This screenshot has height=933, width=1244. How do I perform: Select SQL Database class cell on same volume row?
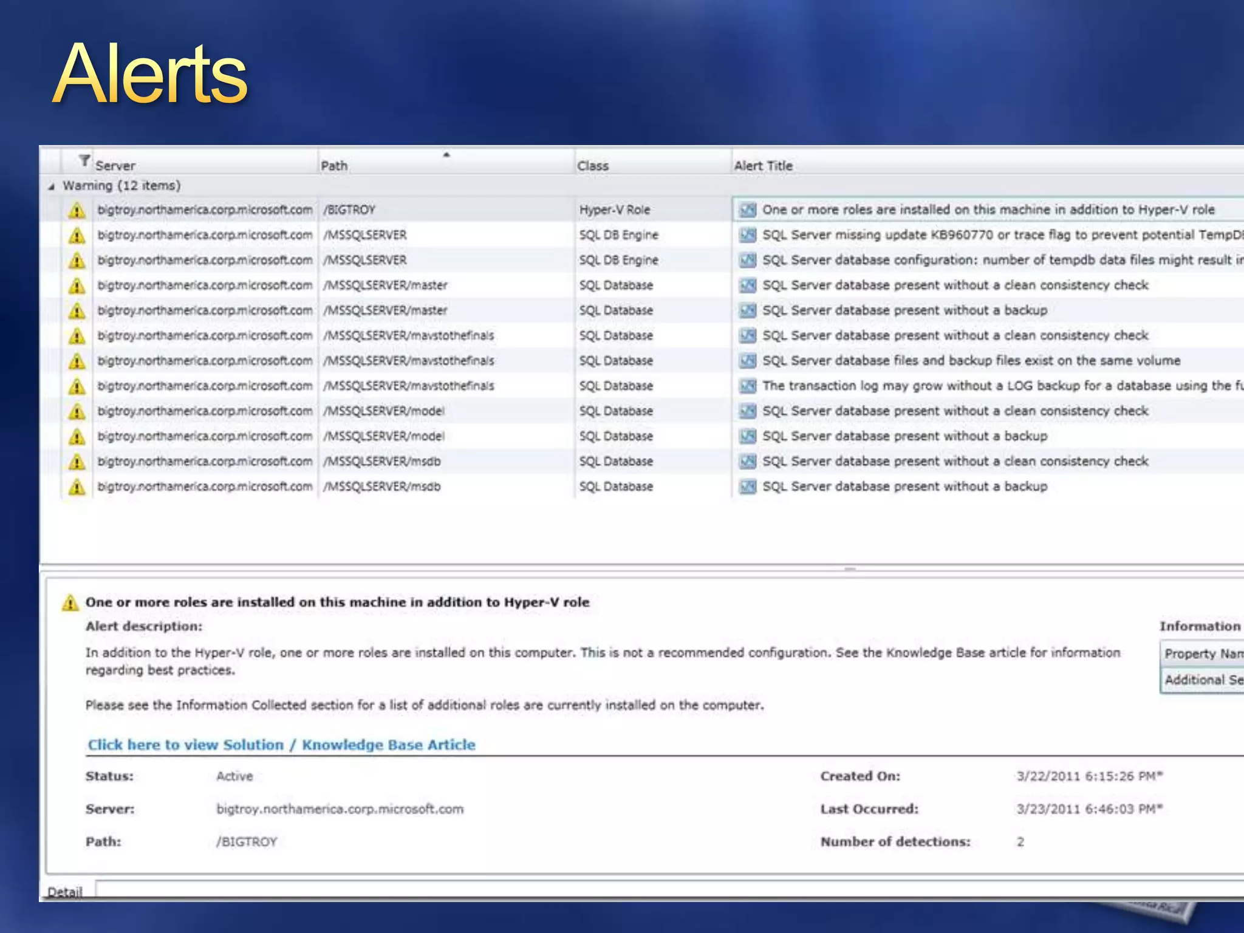tap(616, 361)
